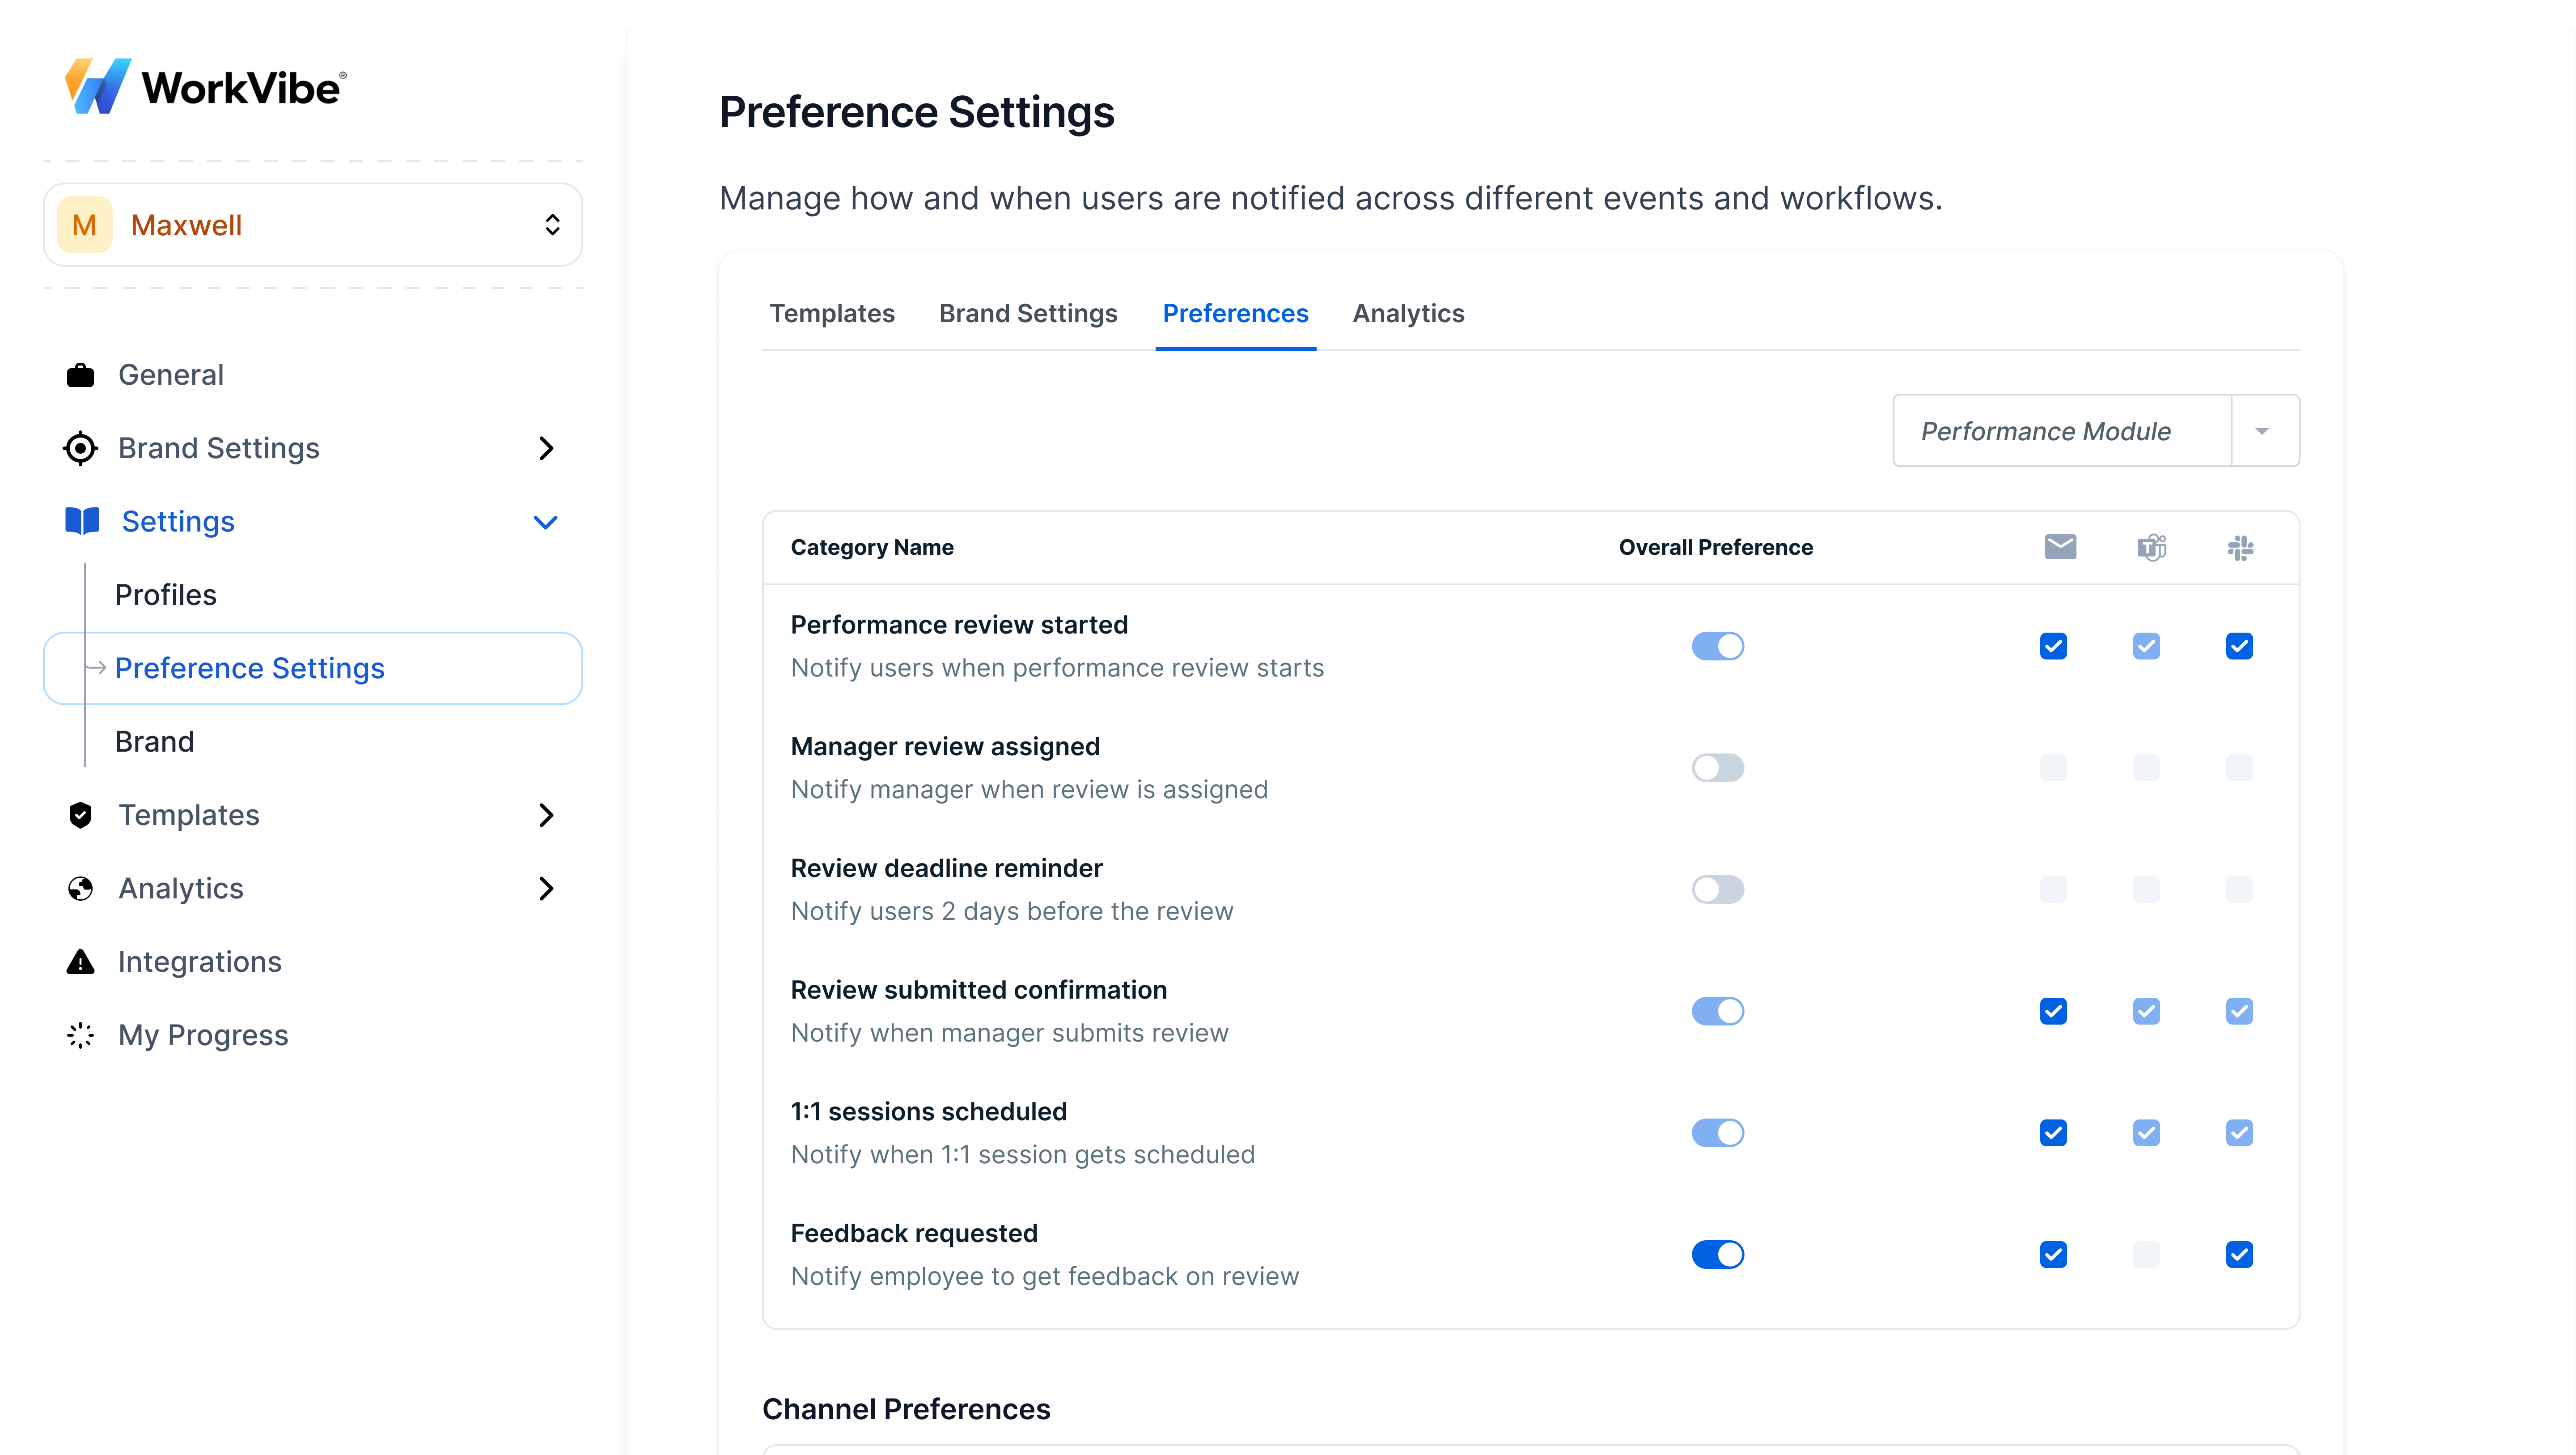Collapse the Settings section in sidebar
This screenshot has width=2576, height=1455.
[546, 521]
